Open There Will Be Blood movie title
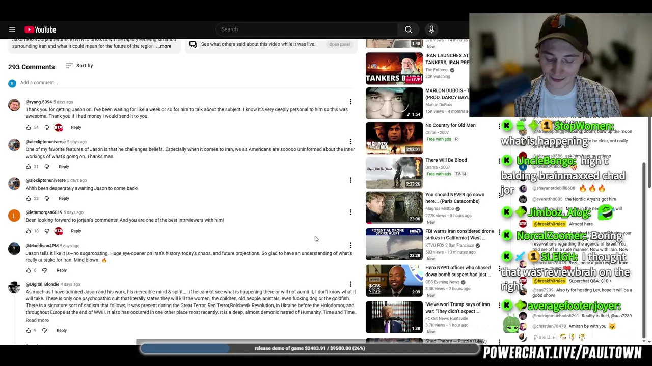Screen dimensions: 652x366 point(446,160)
